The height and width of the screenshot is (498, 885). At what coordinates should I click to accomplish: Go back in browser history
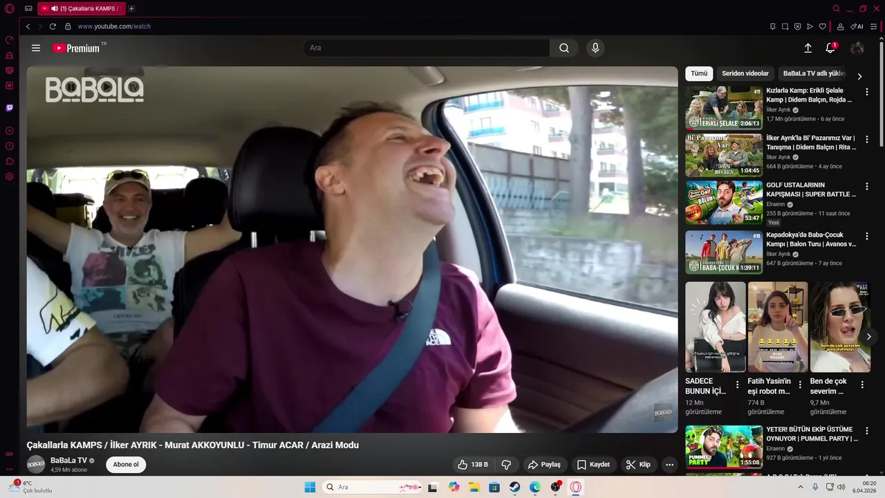coord(28,26)
